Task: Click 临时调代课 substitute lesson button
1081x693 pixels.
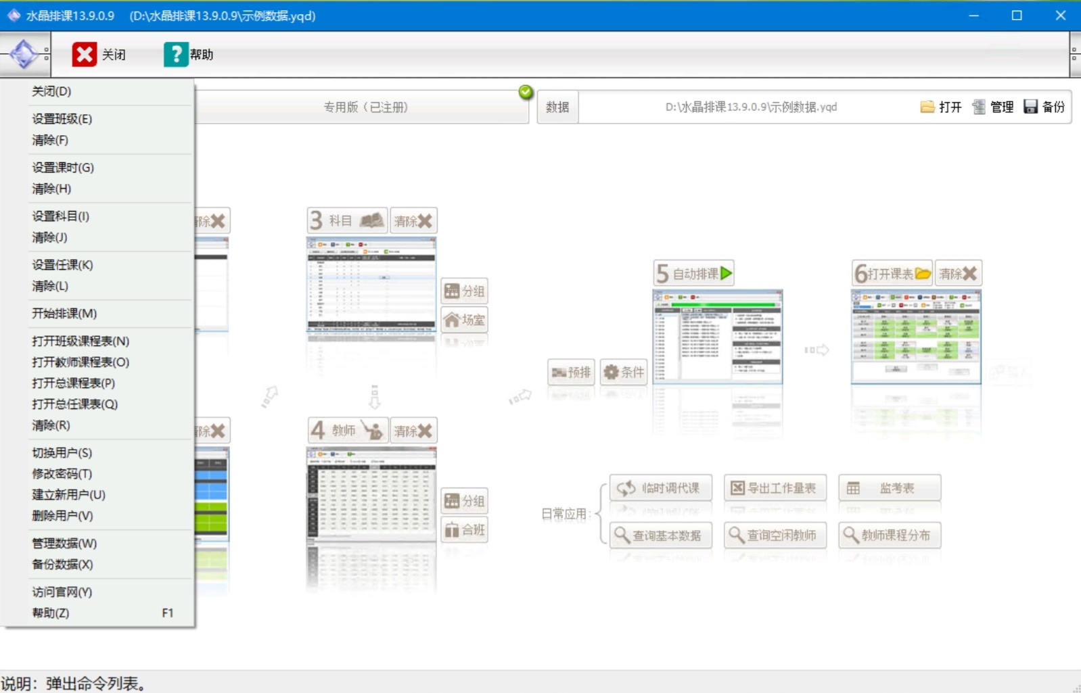Action: pyautogui.click(x=661, y=487)
